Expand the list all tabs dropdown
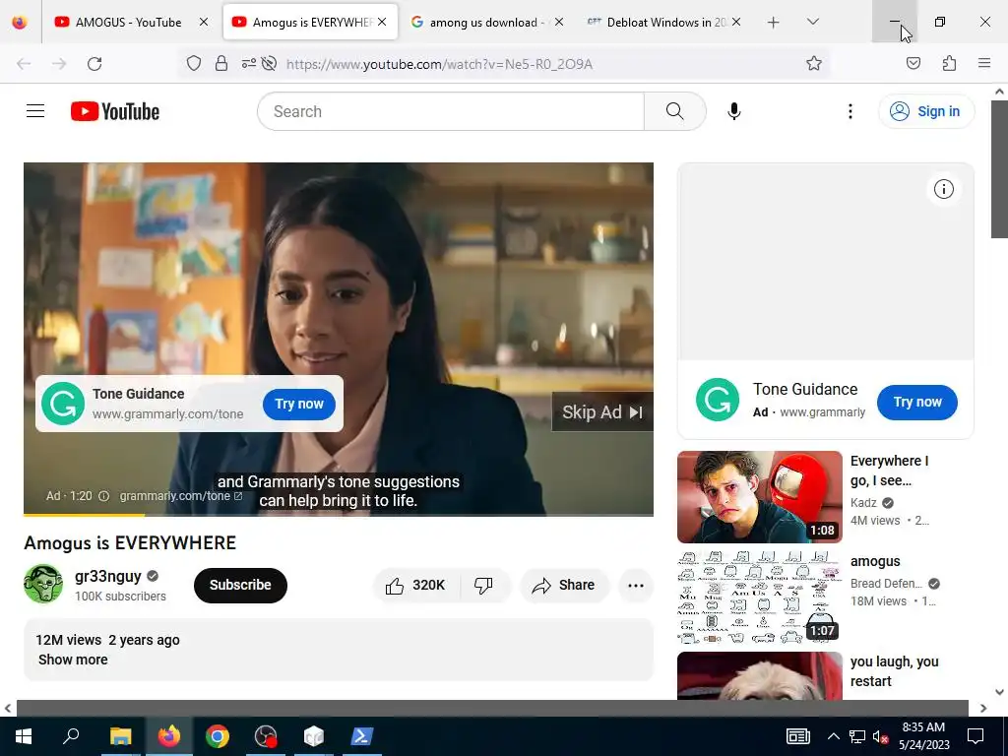1008x756 pixels. pos(812,22)
